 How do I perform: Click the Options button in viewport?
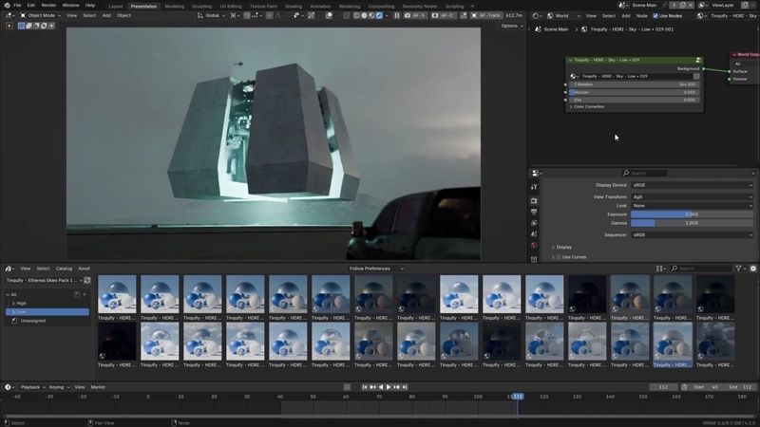510,26
